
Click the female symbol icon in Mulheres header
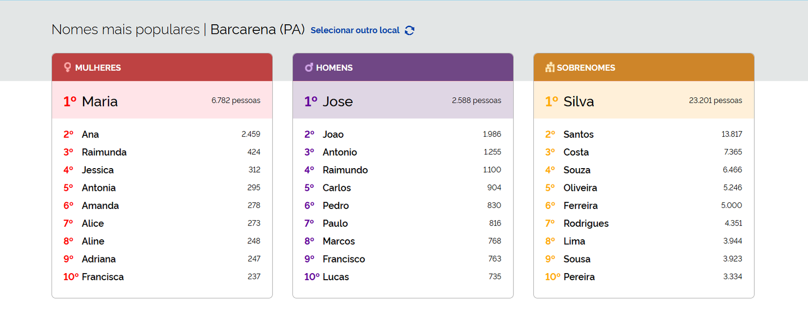67,67
